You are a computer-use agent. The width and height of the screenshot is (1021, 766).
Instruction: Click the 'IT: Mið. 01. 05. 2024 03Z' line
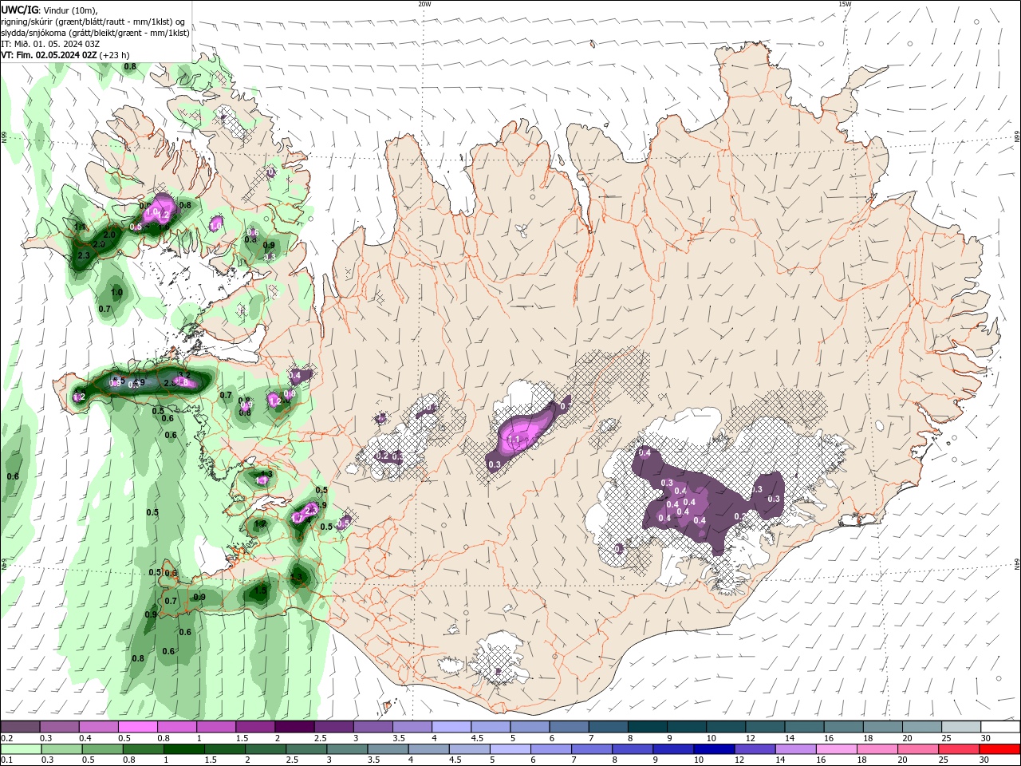(50, 44)
